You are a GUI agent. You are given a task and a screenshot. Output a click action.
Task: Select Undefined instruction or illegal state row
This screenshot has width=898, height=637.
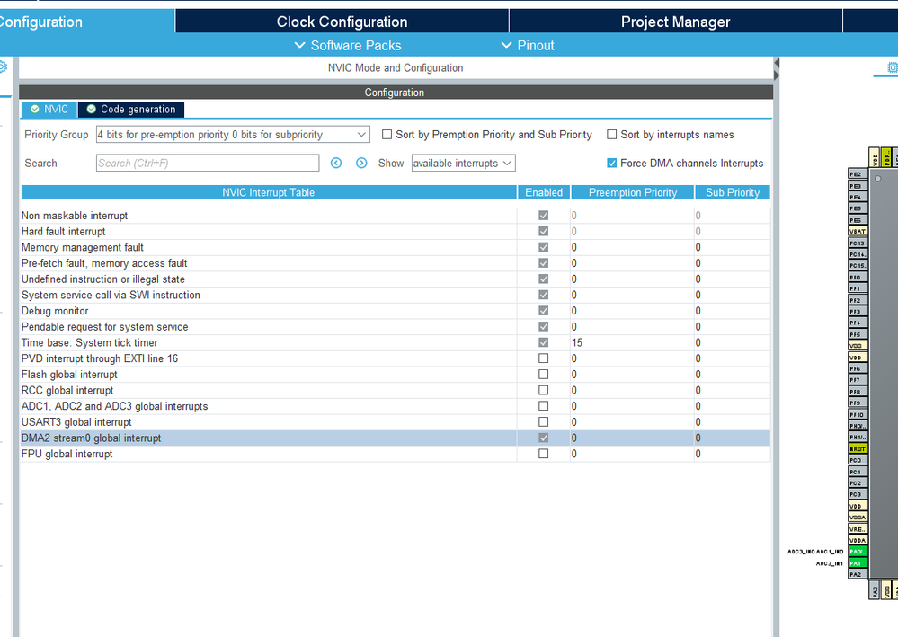(x=396, y=279)
